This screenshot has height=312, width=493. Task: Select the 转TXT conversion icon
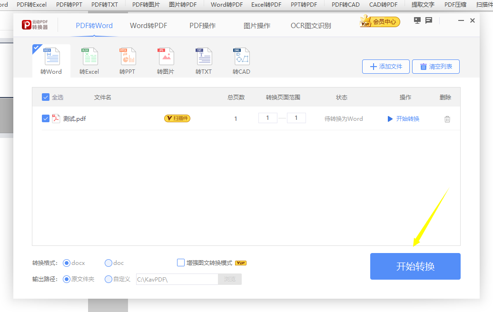[x=203, y=59]
